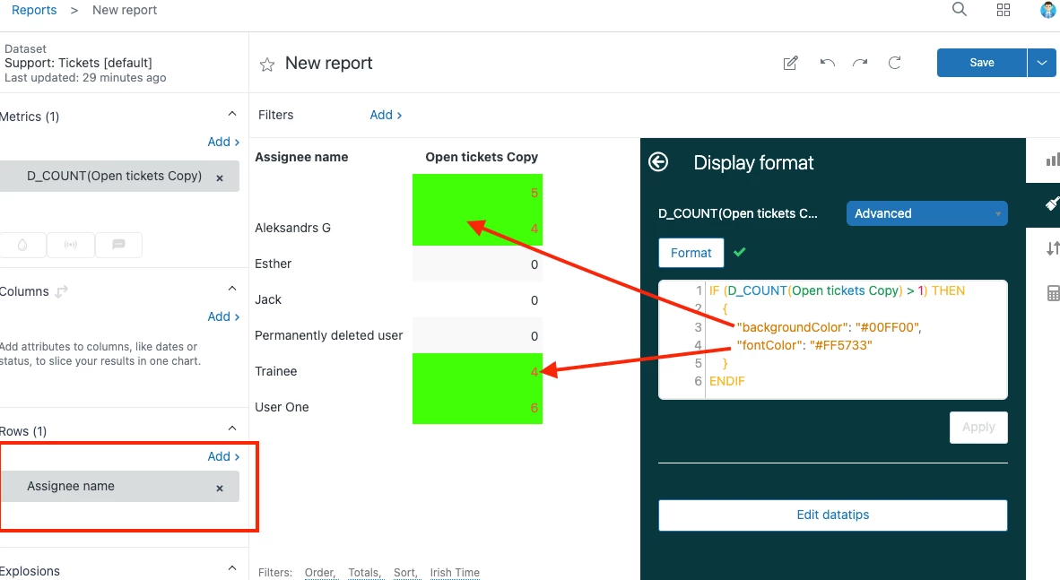The width and height of the screenshot is (1060, 580).
Task: Open the search magnifier icon
Action: pyautogui.click(x=960, y=10)
